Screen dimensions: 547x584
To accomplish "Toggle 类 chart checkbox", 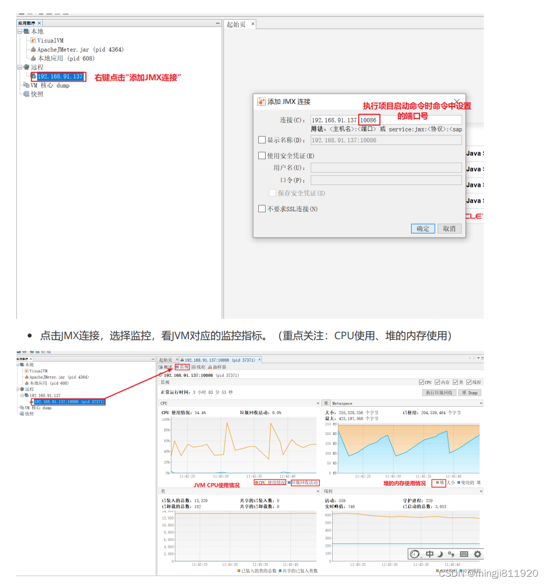I will 455,382.
